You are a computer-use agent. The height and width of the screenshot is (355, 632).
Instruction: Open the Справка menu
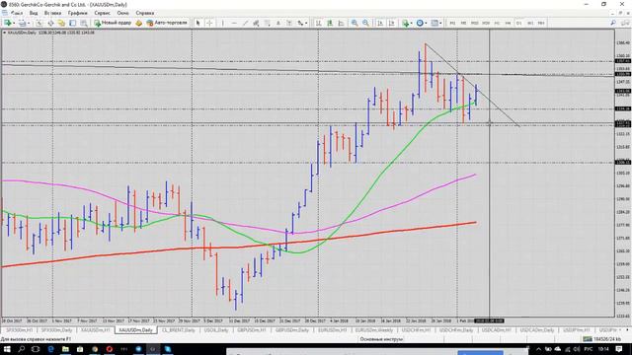click(145, 13)
